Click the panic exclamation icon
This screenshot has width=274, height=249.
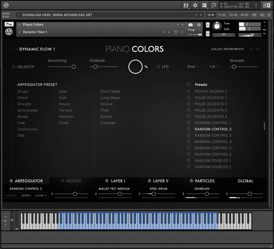click(x=256, y=5)
